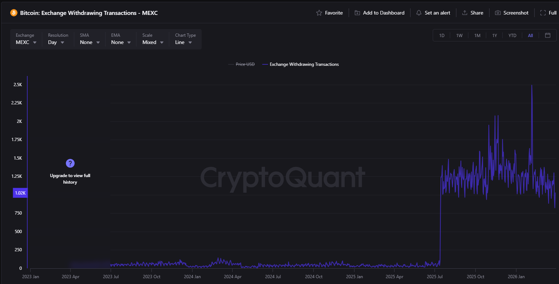Click the 1.75K y-axis label
The height and width of the screenshot is (284, 559).
point(17,140)
